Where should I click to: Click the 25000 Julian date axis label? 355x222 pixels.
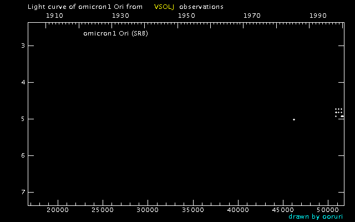pos(102,210)
